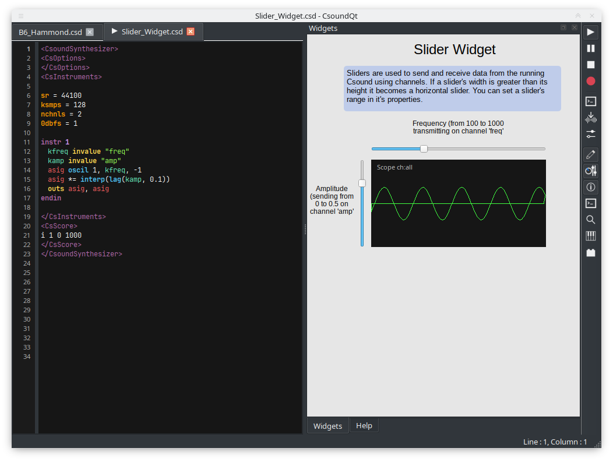The image size is (613, 462).
Task: Open the Widgets tab at panel bottom
Action: pyautogui.click(x=327, y=426)
